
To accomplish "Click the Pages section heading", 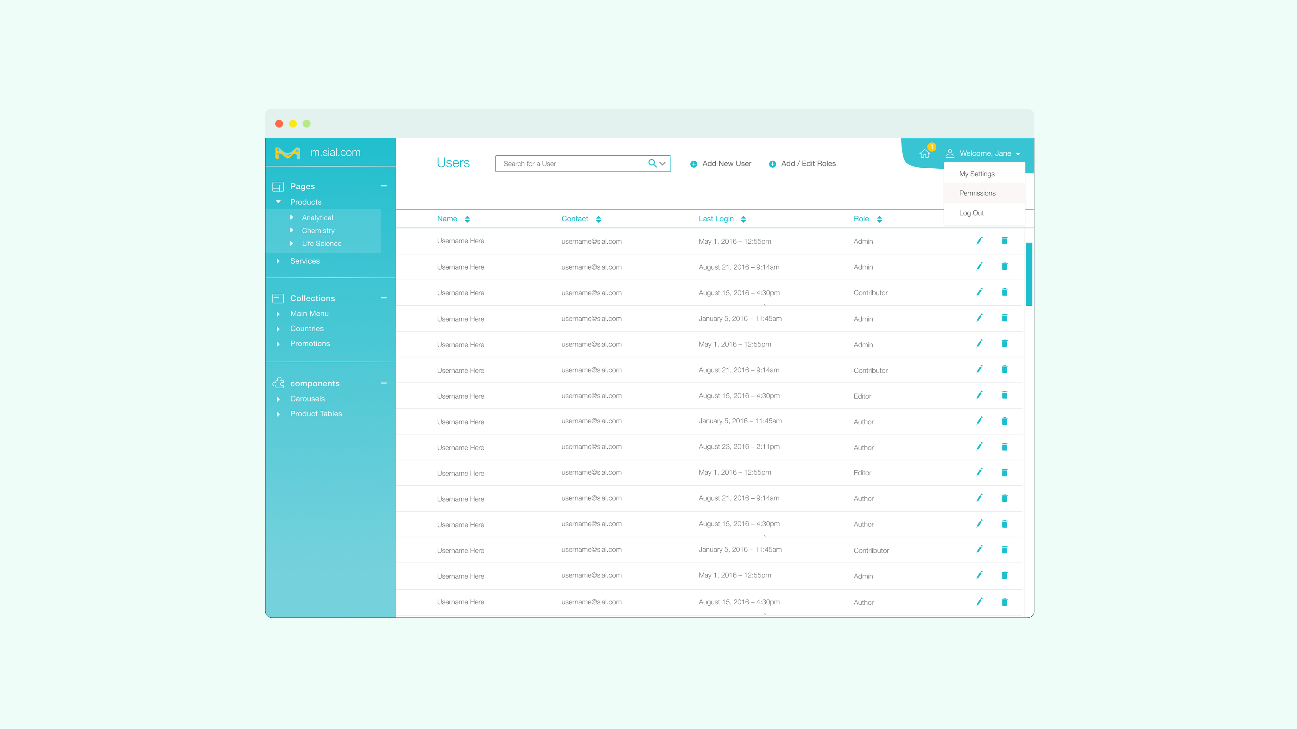I will (x=303, y=186).
